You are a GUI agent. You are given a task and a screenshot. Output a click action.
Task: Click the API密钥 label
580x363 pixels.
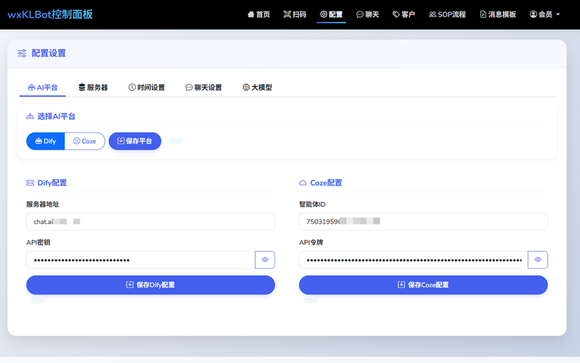[38, 242]
